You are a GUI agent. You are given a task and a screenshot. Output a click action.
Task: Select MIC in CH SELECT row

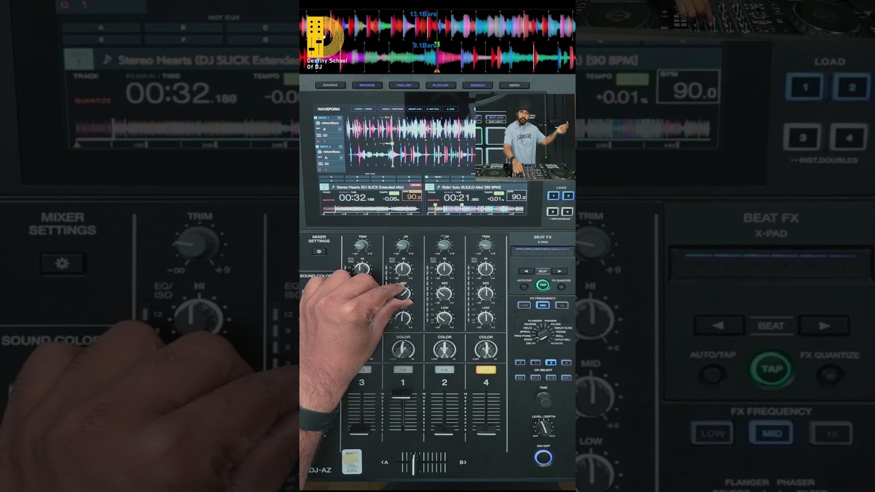520,377
